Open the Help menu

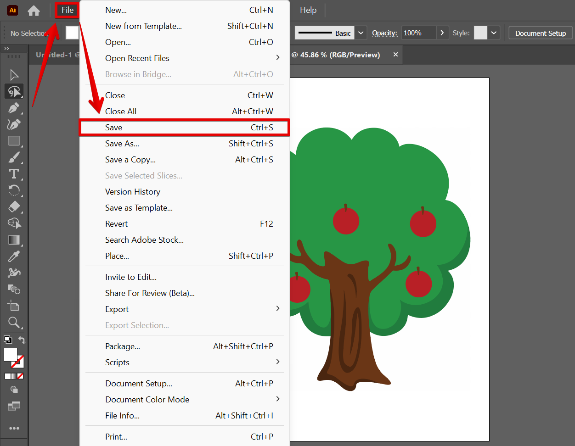pos(308,10)
